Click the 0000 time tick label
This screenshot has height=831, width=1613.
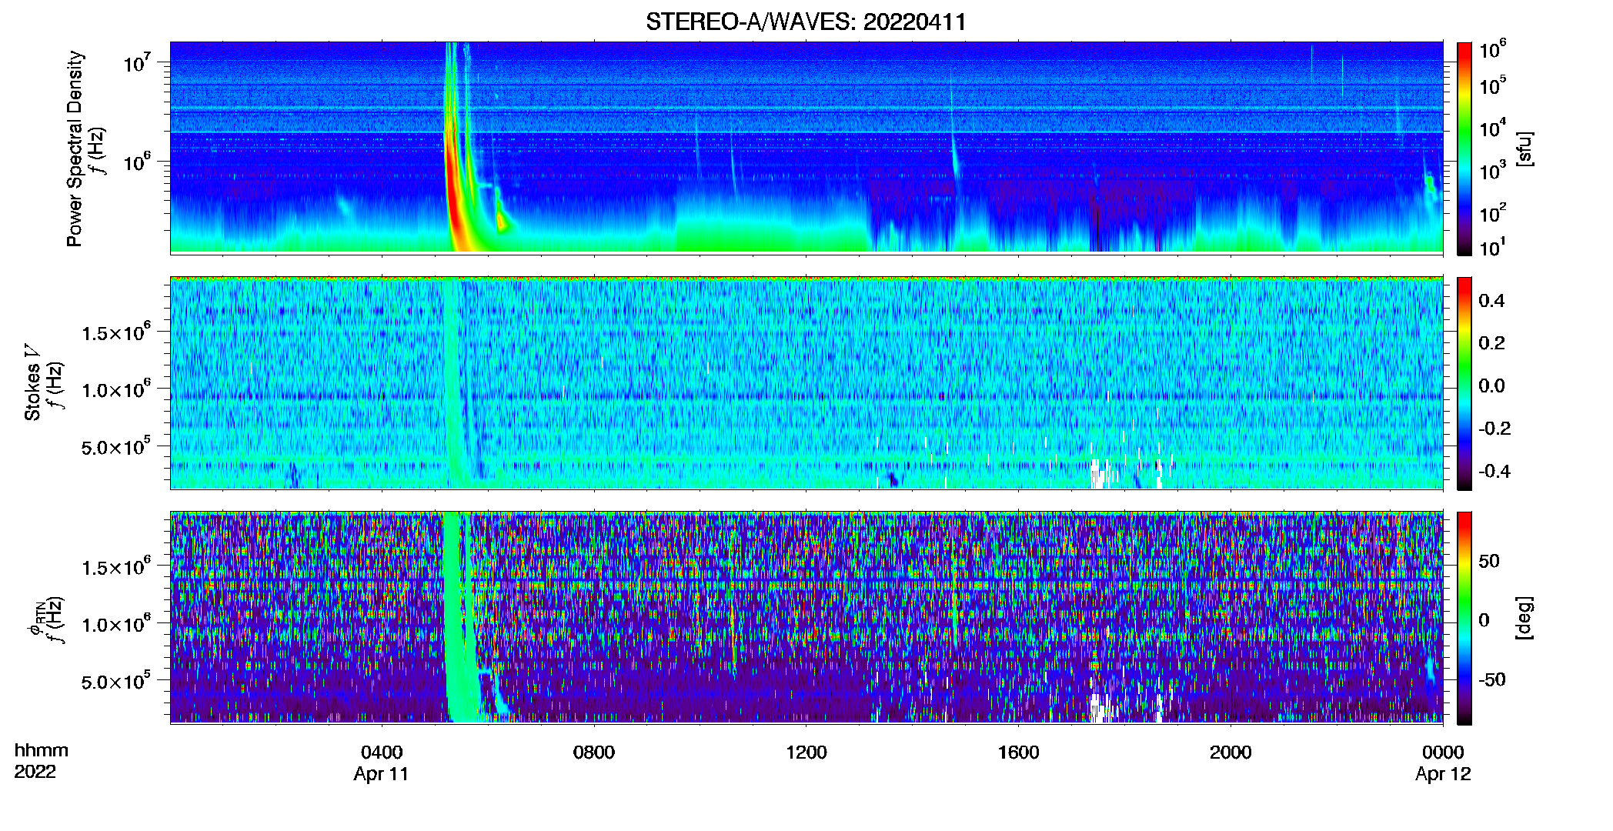[1443, 752]
